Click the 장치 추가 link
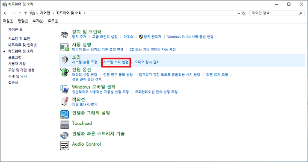The height and width of the screenshot is (162, 308). point(79,37)
